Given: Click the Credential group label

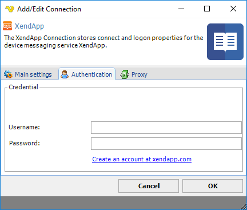Looking at the screenshot, I should (23, 87).
